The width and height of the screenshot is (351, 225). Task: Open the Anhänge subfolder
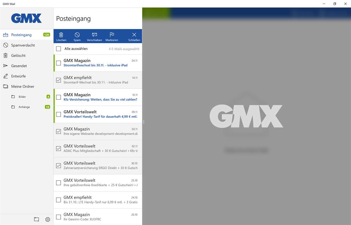tap(27, 107)
